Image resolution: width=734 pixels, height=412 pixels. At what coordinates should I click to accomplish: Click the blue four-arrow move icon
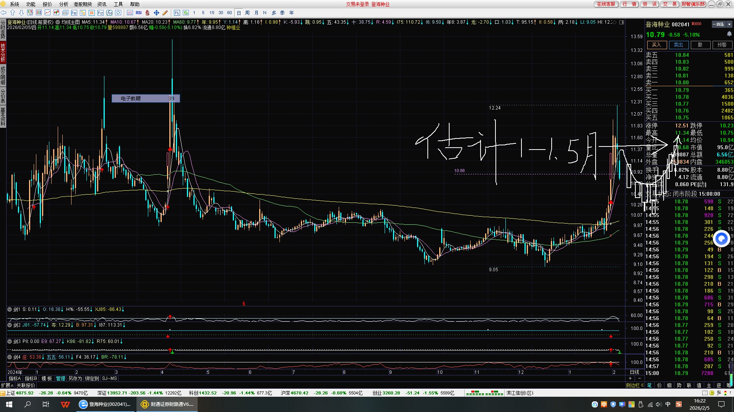[156, 13]
